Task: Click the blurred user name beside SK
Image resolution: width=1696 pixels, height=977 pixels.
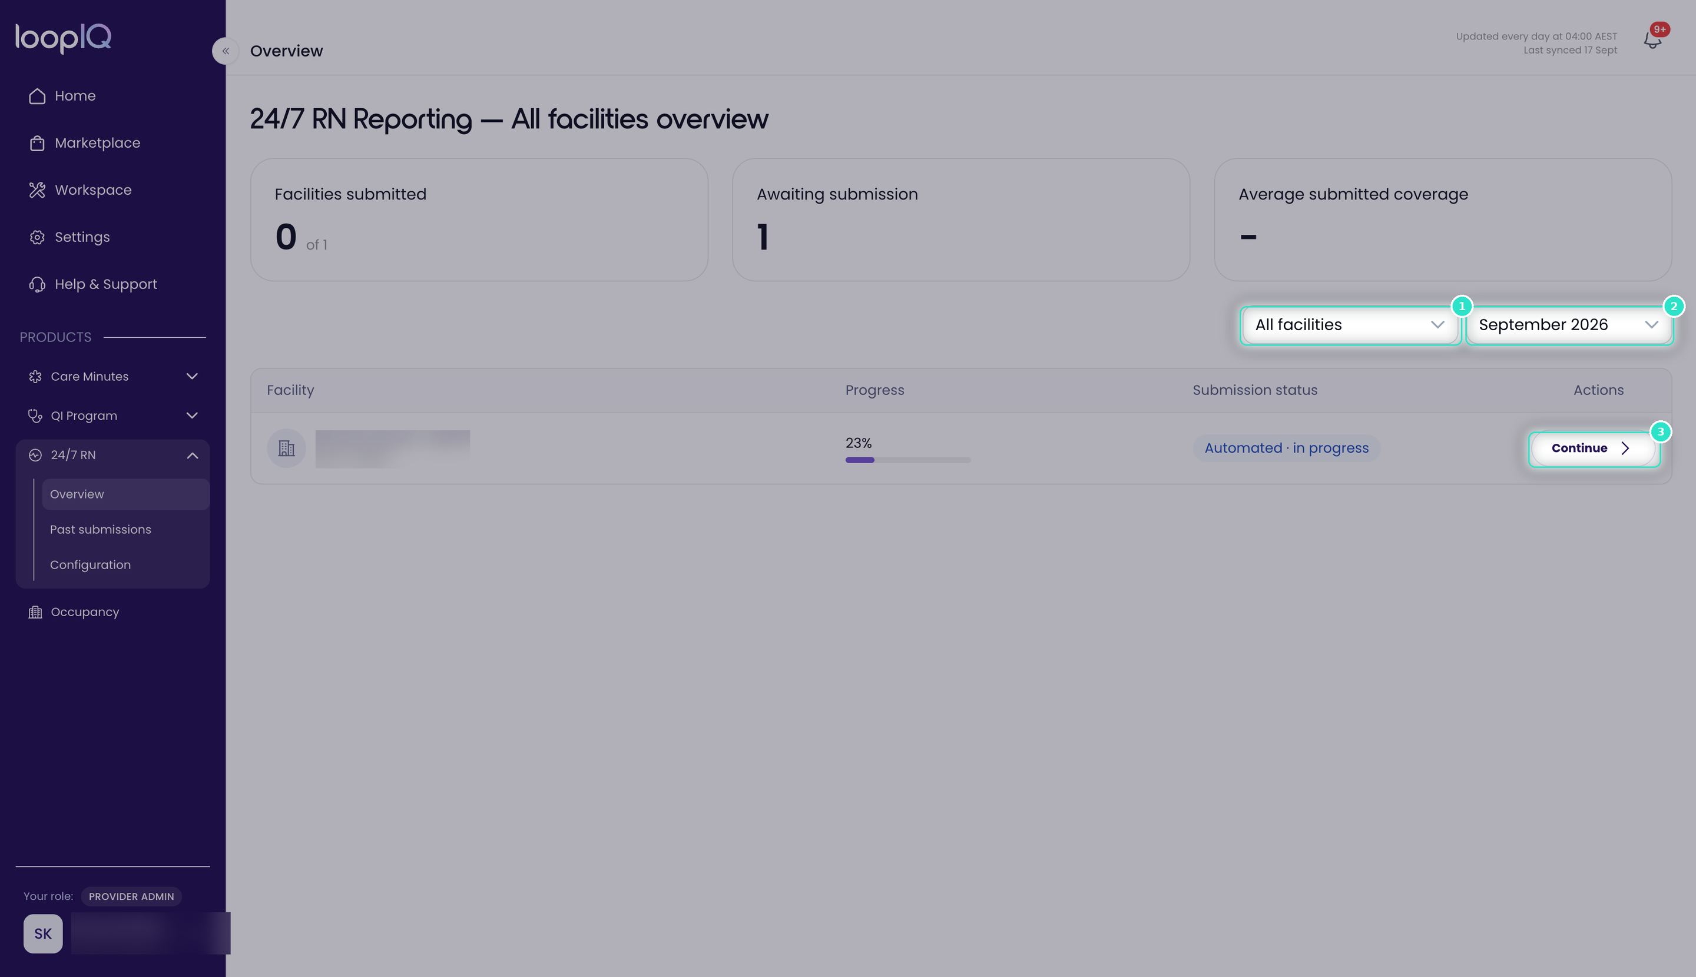Action: (150, 933)
